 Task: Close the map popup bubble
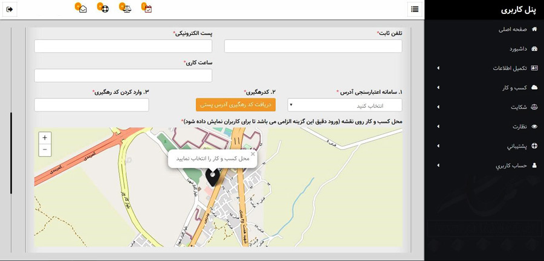(x=253, y=154)
